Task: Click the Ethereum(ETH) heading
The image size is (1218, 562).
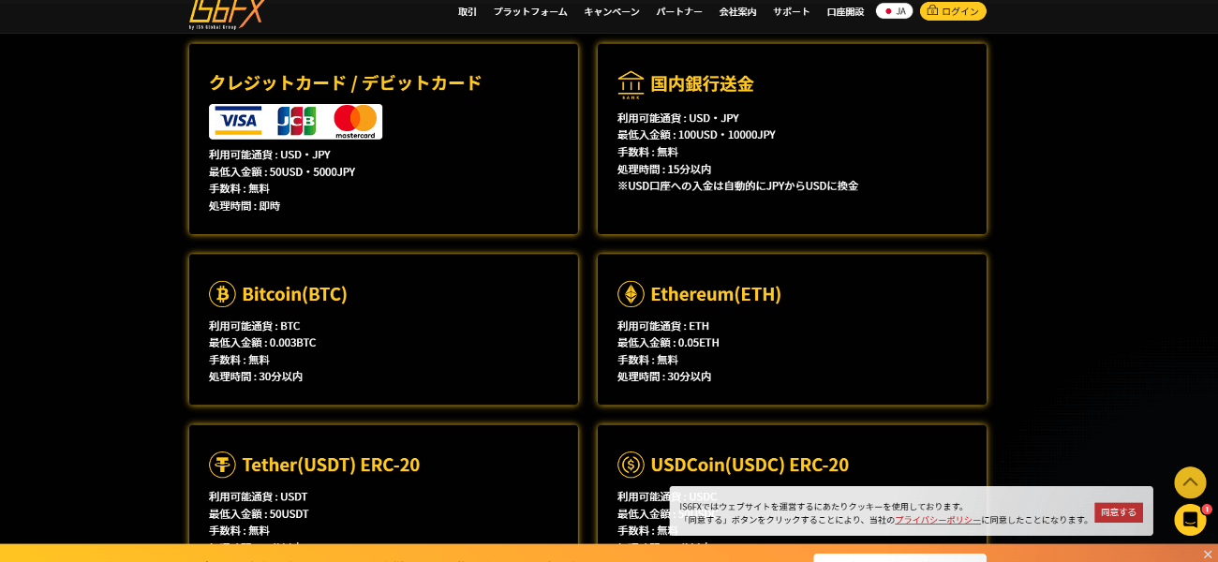Action: (x=716, y=293)
